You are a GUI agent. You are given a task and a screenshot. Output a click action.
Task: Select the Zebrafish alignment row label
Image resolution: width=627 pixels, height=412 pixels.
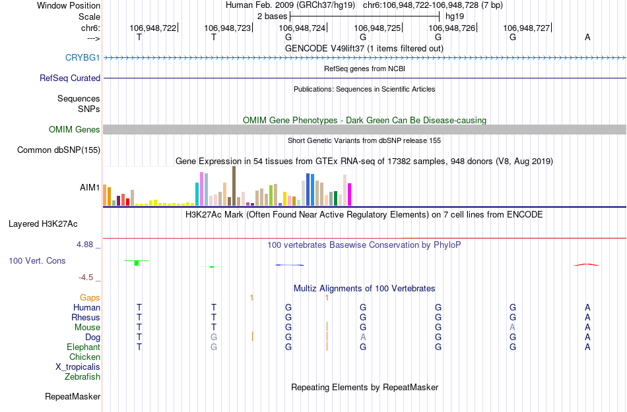click(x=82, y=377)
